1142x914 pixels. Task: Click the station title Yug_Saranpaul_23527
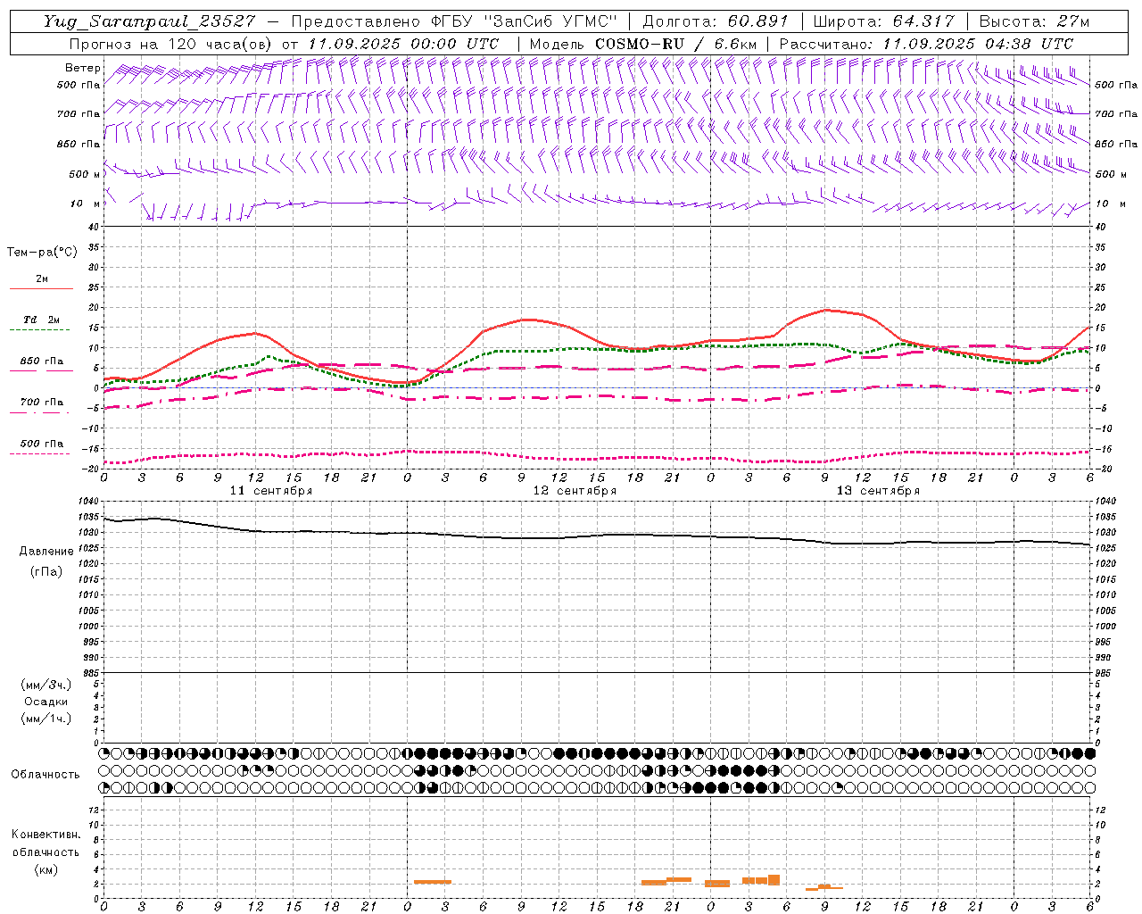coord(152,21)
